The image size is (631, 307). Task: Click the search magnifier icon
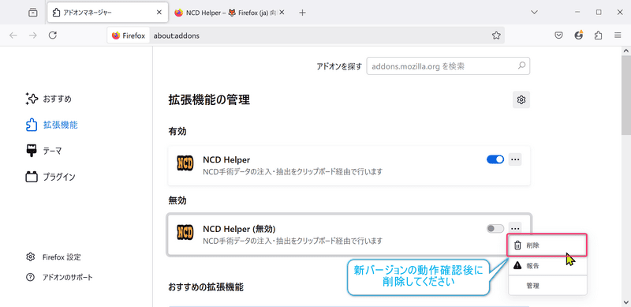[521, 66]
